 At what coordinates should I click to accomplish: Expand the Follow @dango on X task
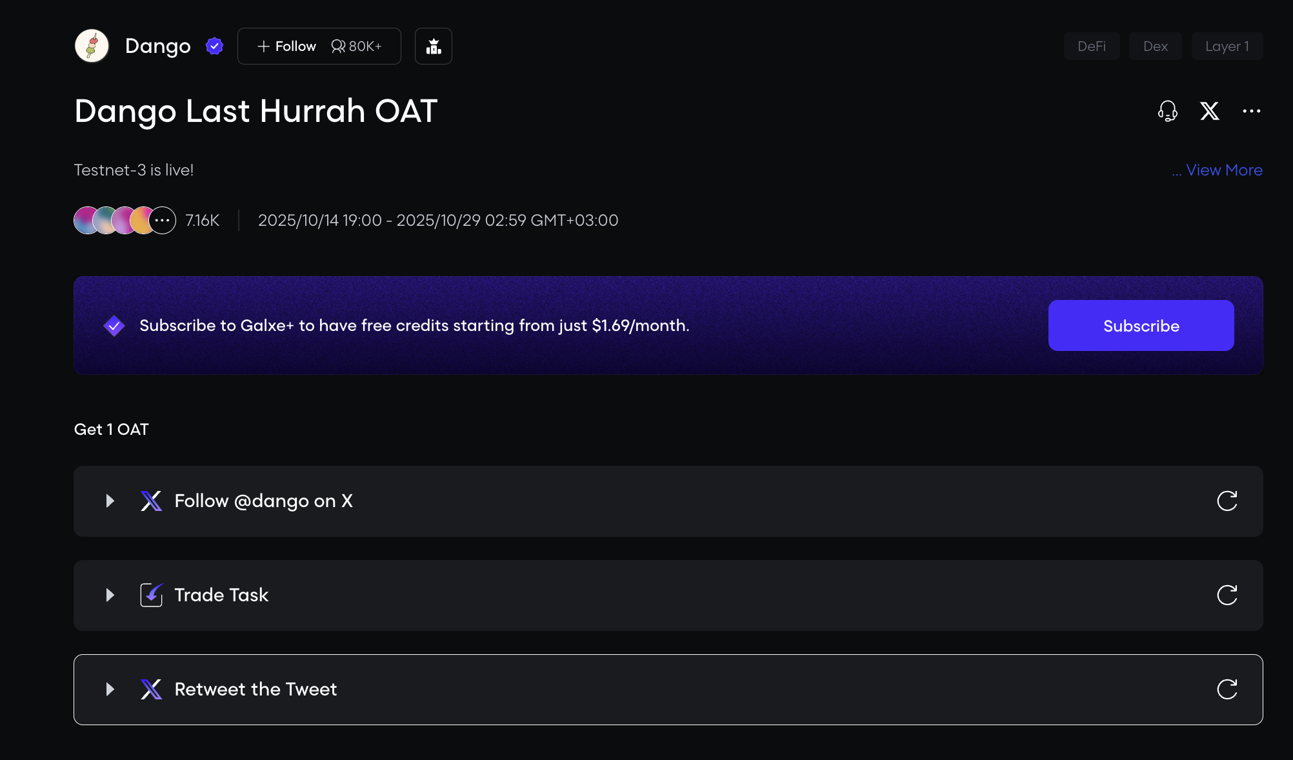[x=110, y=501]
